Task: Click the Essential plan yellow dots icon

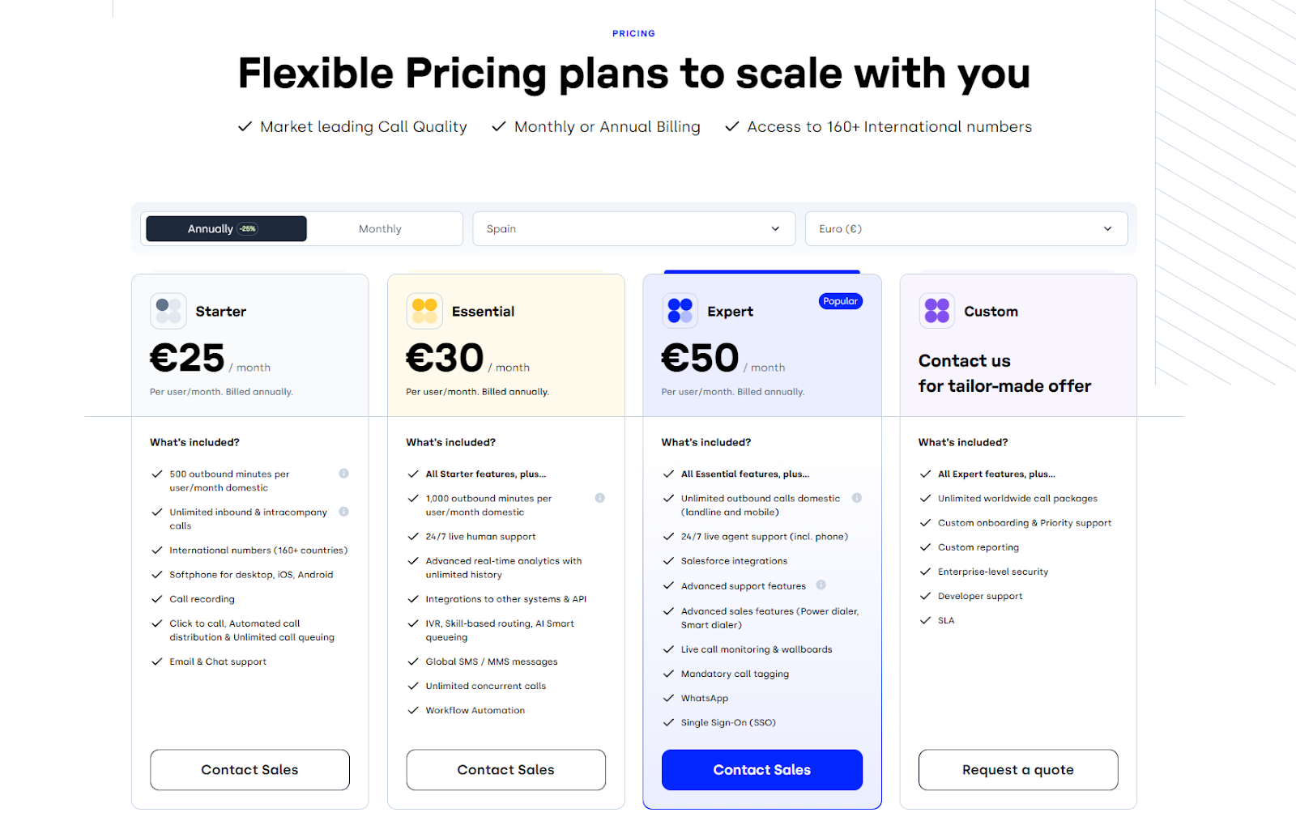Action: [424, 311]
